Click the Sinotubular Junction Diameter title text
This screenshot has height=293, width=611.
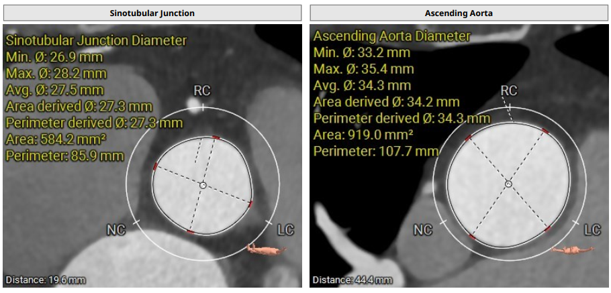96,40
